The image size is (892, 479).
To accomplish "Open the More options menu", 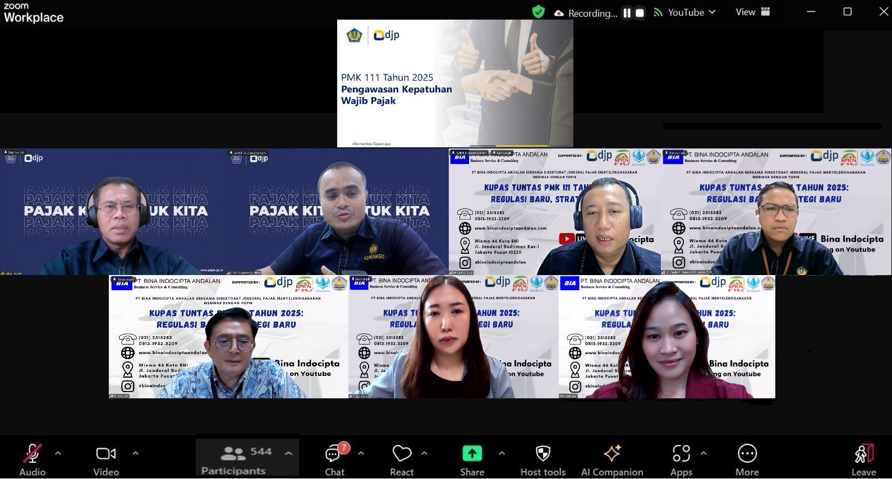I will [747, 459].
